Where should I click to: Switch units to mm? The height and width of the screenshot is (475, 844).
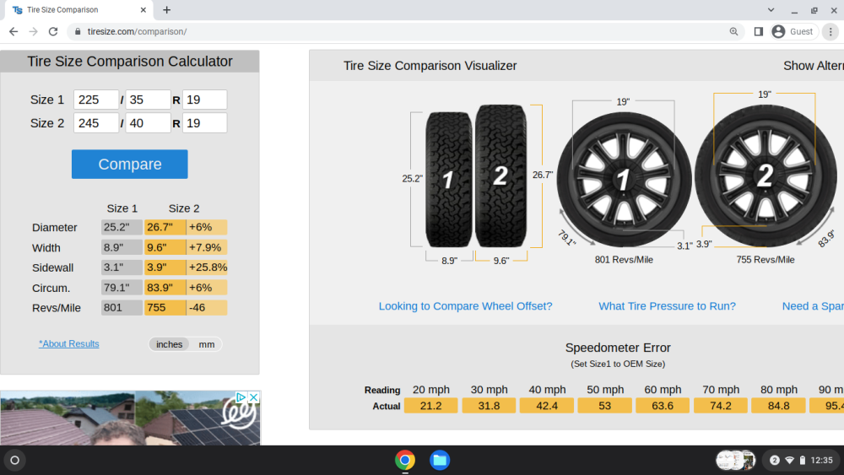click(x=207, y=344)
